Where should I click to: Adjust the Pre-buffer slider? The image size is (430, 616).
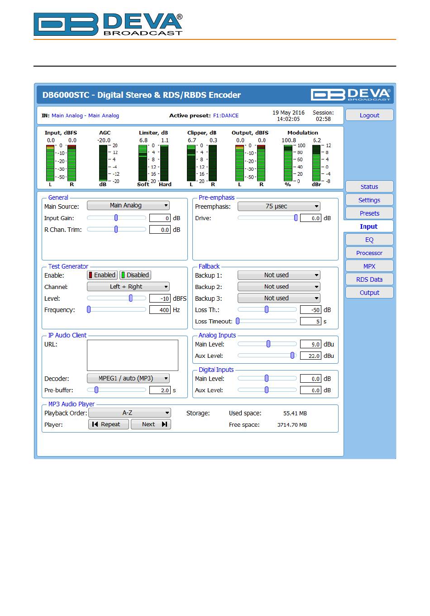(116, 390)
